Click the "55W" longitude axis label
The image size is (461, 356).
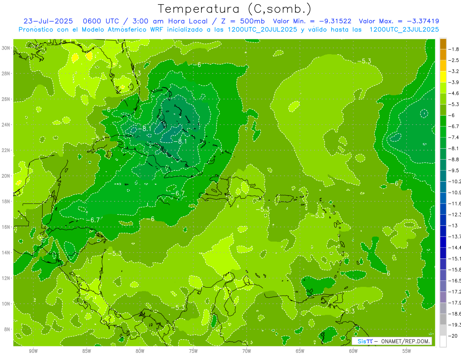click(407, 351)
